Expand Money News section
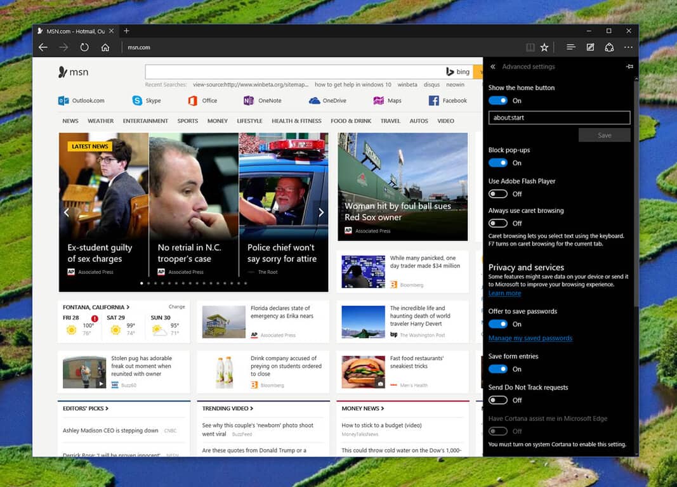This screenshot has height=487, width=677. 363,408
